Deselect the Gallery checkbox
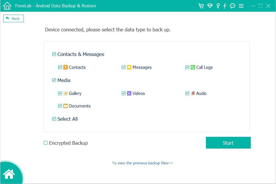 (60, 93)
